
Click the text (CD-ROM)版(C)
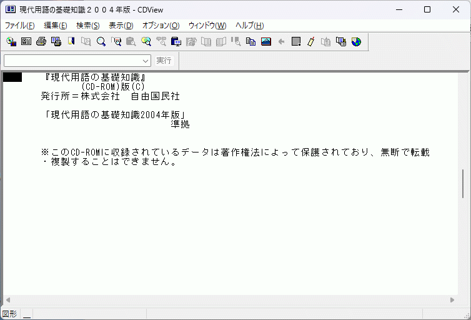(x=112, y=87)
